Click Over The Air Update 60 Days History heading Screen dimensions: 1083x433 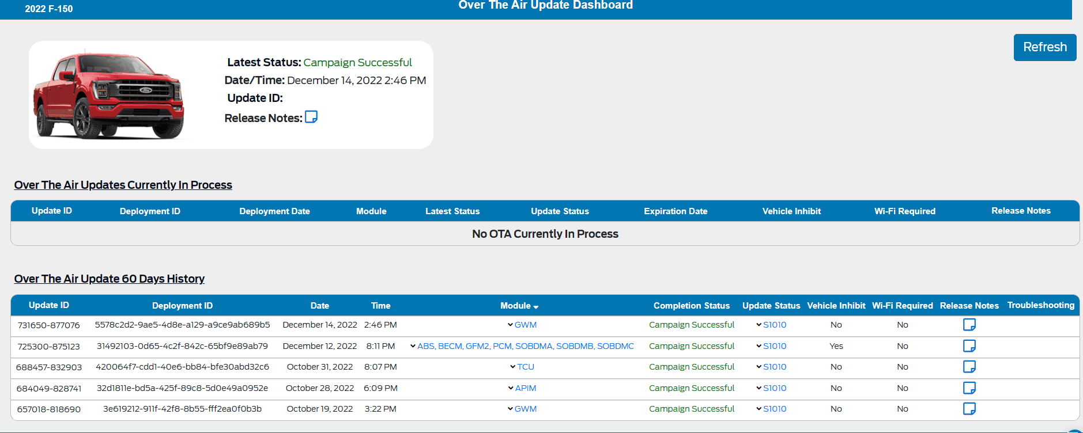pyautogui.click(x=110, y=279)
